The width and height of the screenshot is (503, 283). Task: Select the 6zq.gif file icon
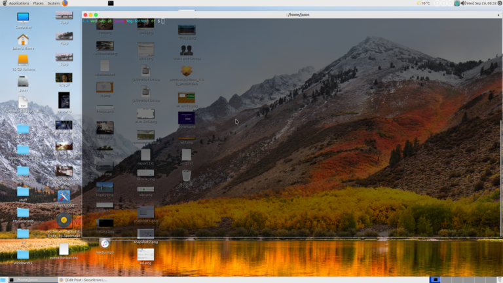coord(64,78)
